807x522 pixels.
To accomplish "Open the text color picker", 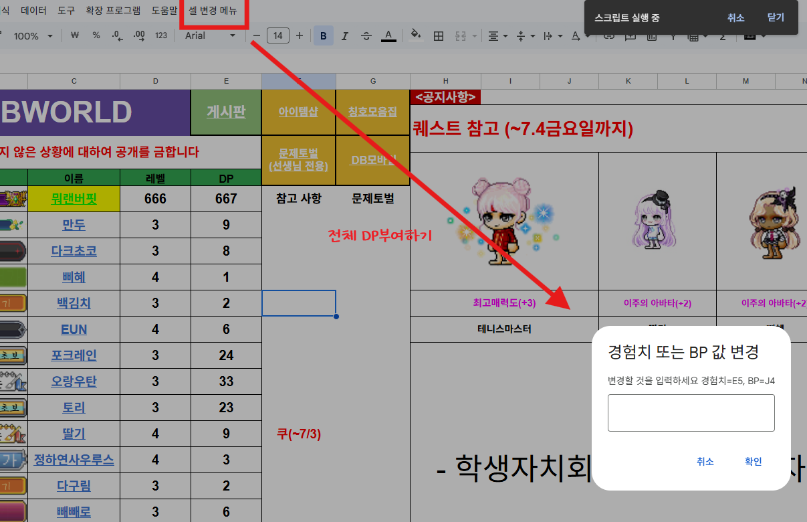I will 388,35.
